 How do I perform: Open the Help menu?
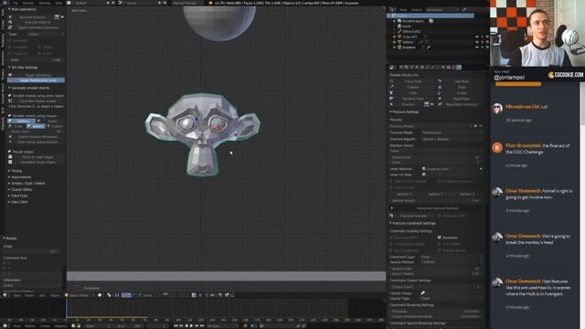(58, 3)
